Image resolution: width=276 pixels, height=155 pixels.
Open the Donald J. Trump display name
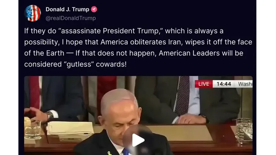pyautogui.click(x=67, y=9)
